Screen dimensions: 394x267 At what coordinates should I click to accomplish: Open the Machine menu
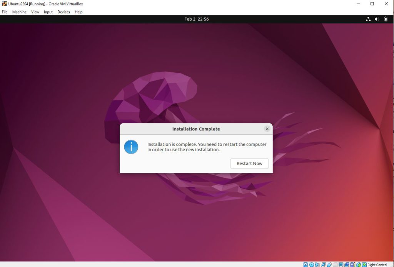coord(19,12)
